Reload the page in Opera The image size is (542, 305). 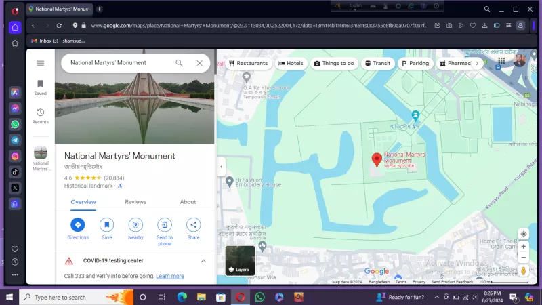59,26
